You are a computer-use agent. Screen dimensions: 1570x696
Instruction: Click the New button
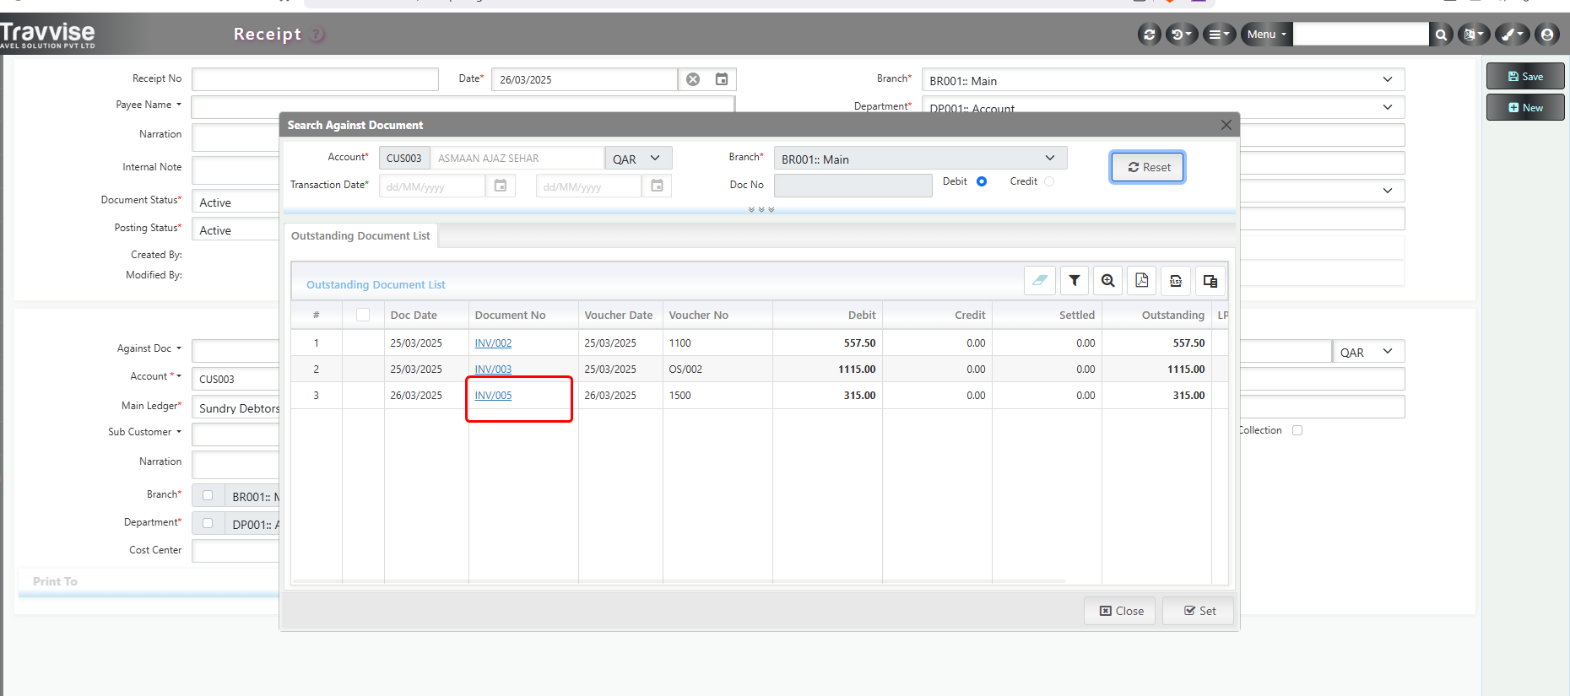1525,107
